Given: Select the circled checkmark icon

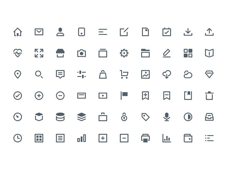Looking at the screenshot, I should click(18, 95).
